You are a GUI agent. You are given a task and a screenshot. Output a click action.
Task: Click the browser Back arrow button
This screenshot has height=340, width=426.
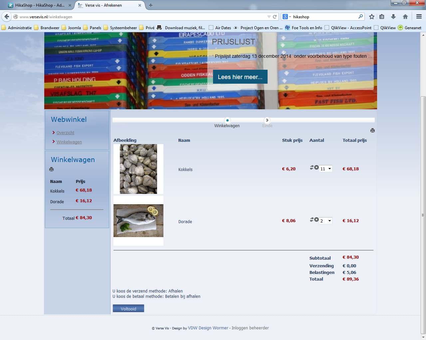7,17
